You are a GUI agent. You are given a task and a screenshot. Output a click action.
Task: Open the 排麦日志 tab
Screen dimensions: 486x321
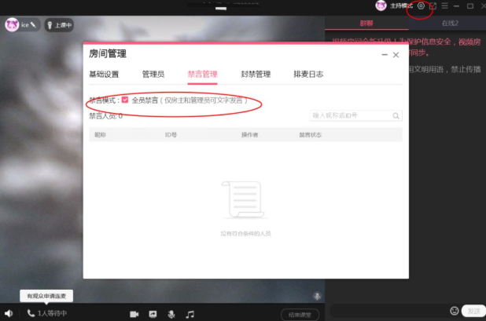(308, 75)
